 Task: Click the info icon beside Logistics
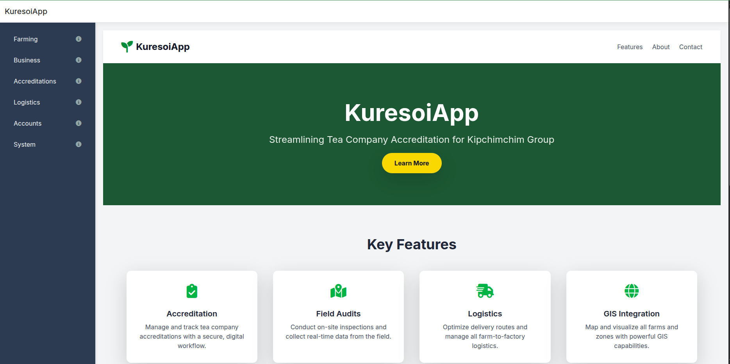click(x=79, y=102)
